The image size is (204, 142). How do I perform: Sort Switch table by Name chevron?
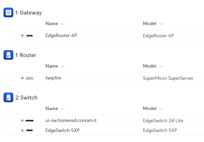pos(63,109)
